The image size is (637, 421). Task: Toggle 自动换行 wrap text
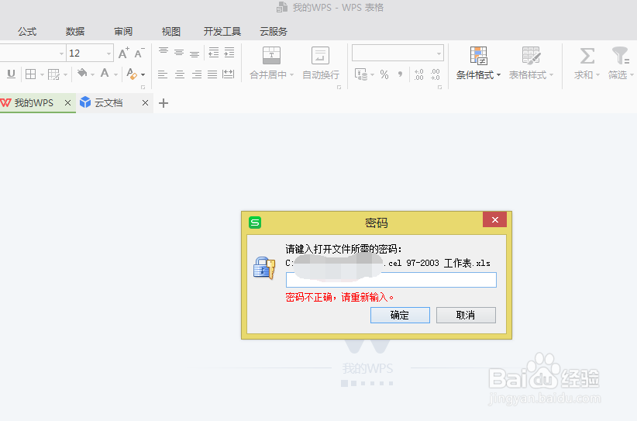coord(321,63)
